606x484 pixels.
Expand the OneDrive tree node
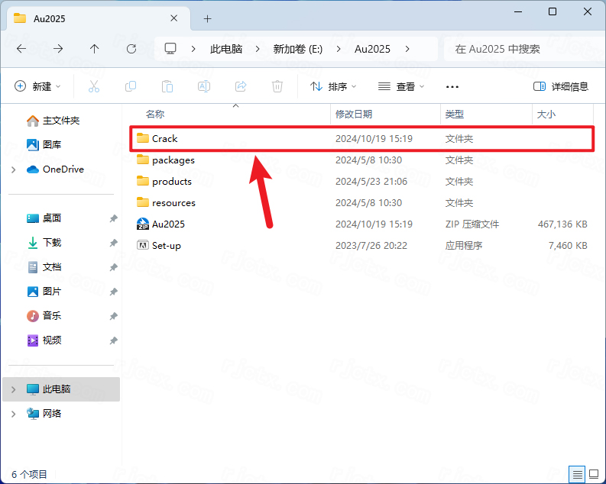14,169
